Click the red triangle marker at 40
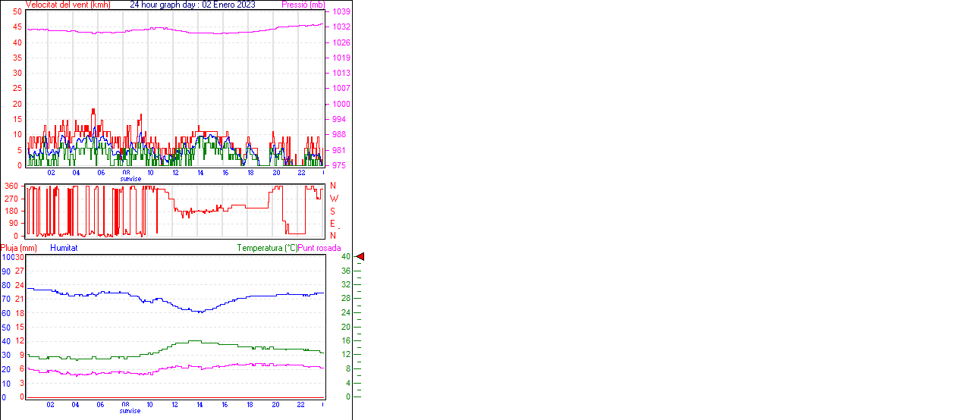 (x=360, y=257)
